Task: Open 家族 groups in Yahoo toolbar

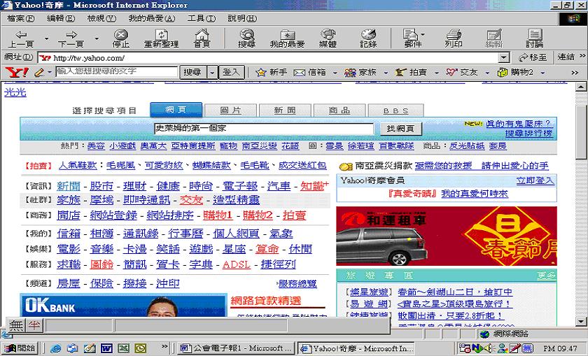Action: point(360,72)
